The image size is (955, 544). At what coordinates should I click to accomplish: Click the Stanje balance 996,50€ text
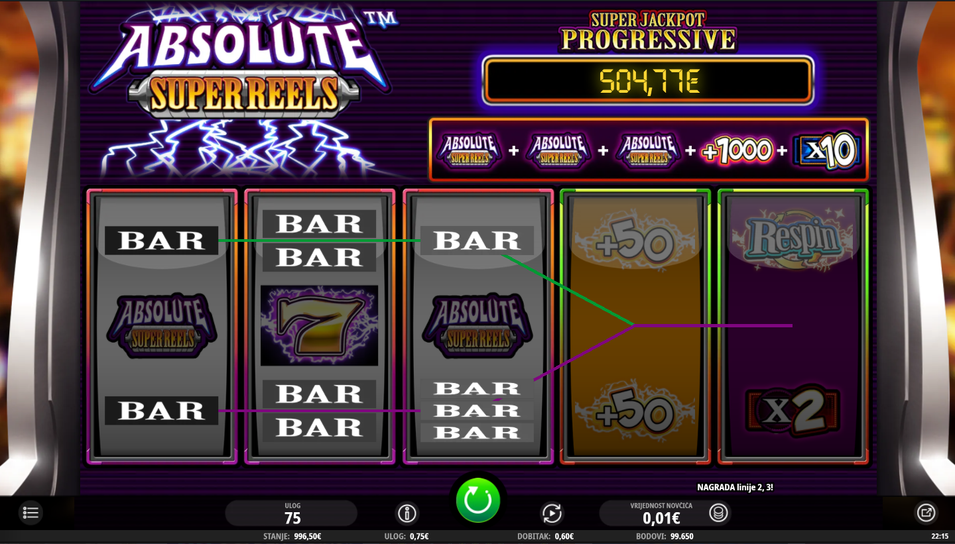292,537
